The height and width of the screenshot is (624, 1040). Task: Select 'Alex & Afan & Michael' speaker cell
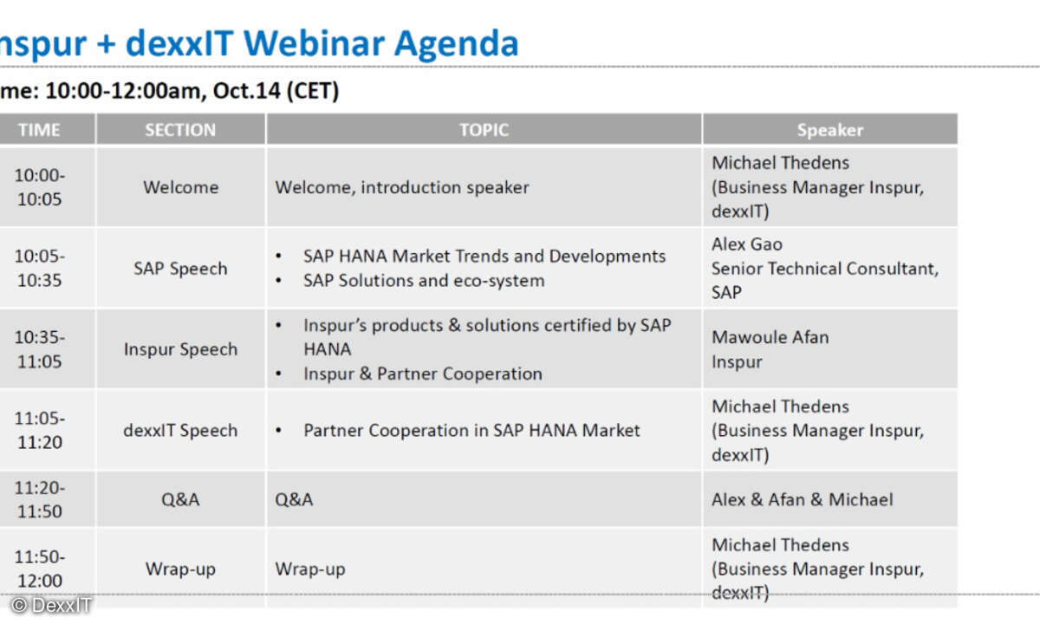coord(829,499)
